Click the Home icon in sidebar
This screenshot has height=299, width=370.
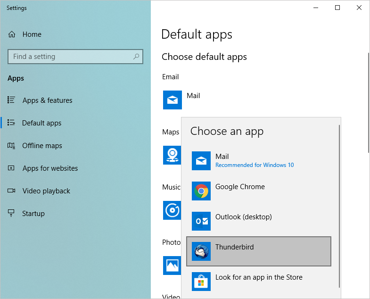tap(12, 34)
